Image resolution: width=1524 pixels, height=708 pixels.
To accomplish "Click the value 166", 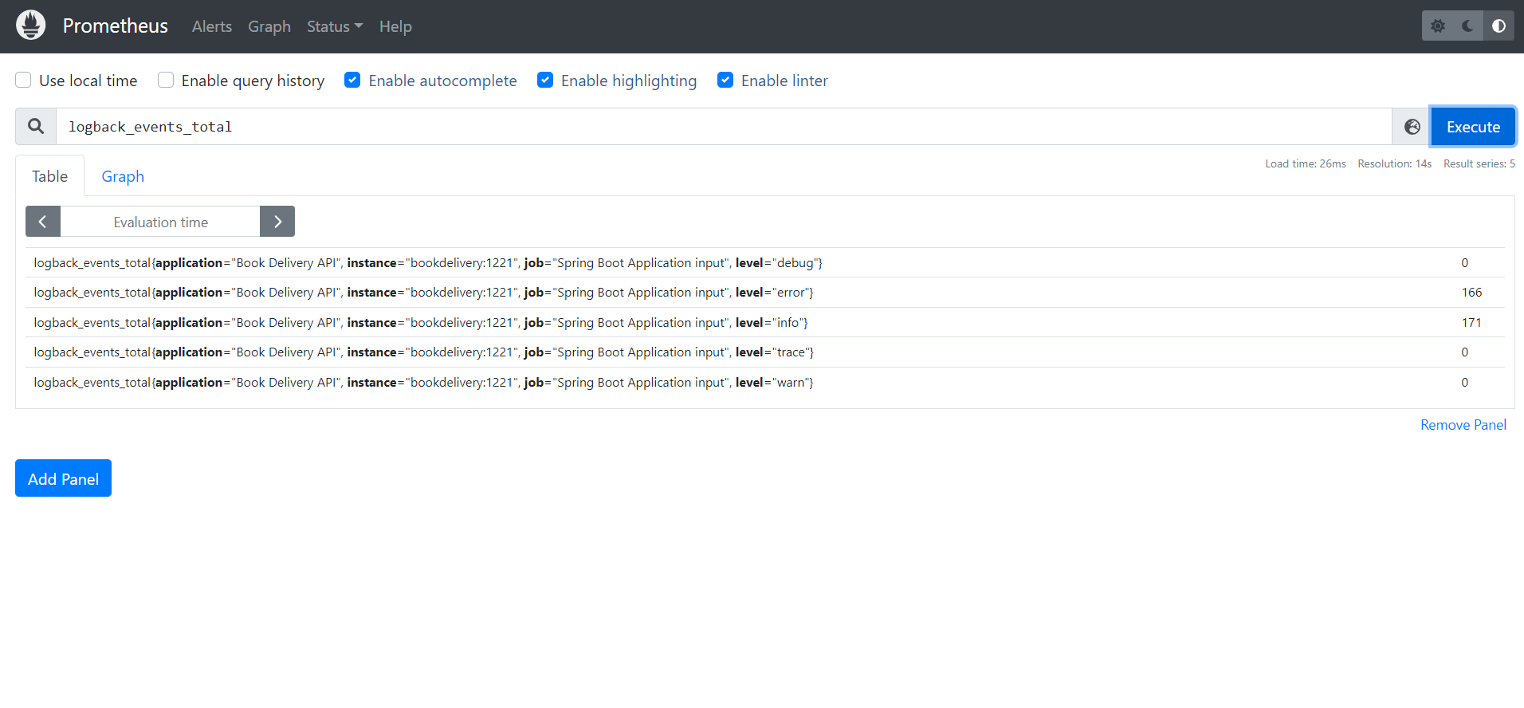I will click(x=1471, y=293).
